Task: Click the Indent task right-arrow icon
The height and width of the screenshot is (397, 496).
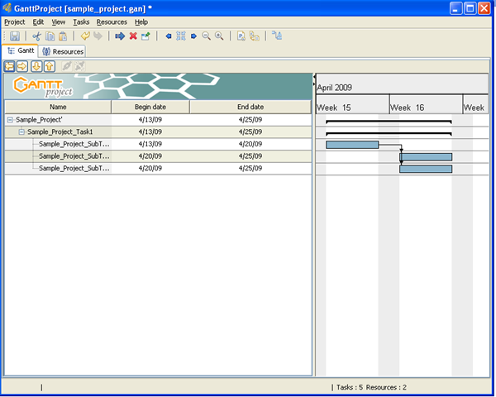Action: click(x=23, y=66)
